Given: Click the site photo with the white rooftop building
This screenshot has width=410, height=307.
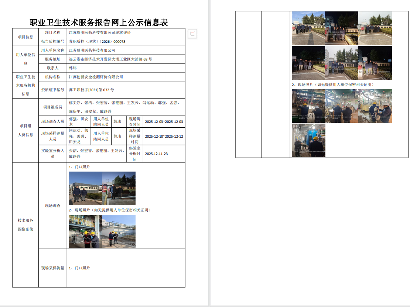Looking at the screenshot, I should [x=119, y=231].
